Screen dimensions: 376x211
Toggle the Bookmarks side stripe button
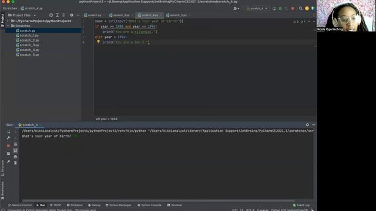click(x=2, y=190)
